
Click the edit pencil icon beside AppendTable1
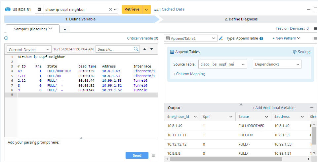tap(221, 38)
